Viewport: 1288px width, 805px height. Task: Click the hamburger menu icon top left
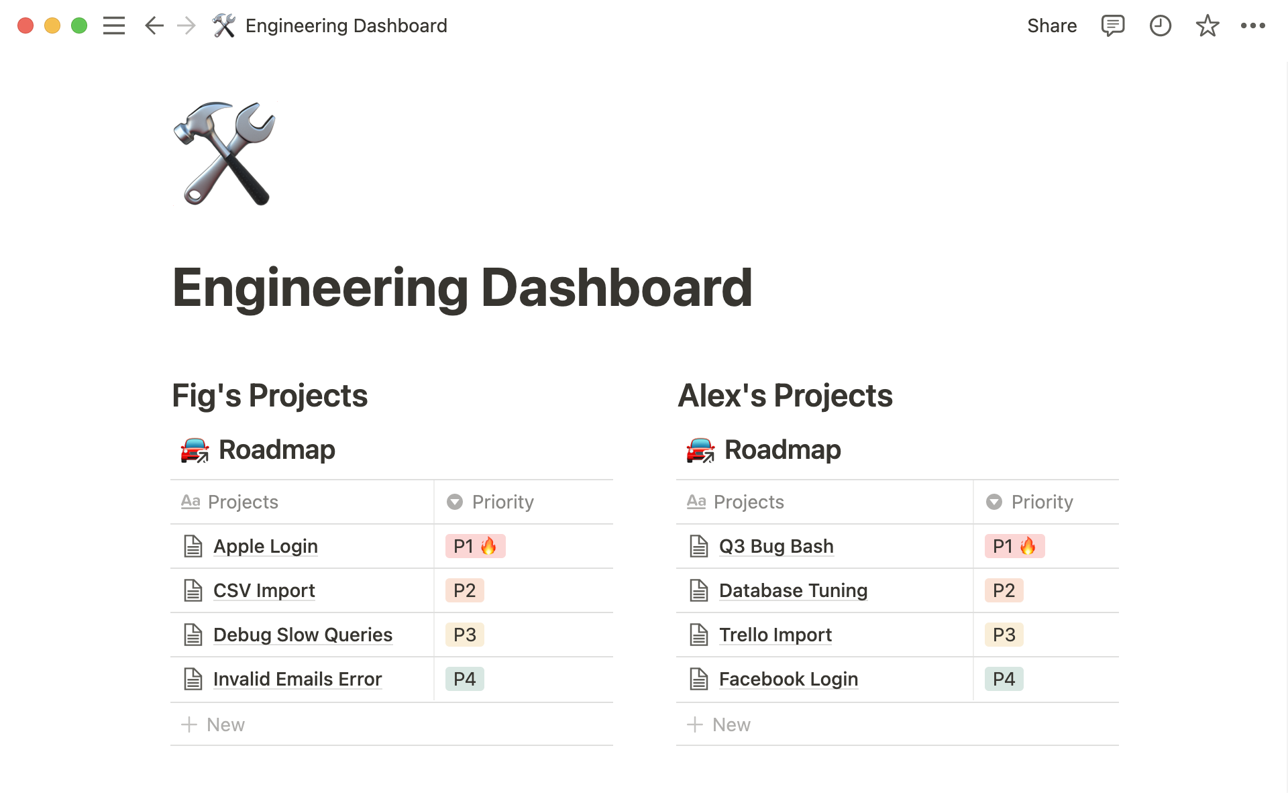(115, 25)
